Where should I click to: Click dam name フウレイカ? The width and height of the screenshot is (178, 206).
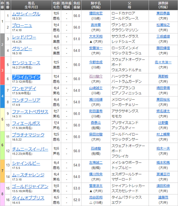120,156
